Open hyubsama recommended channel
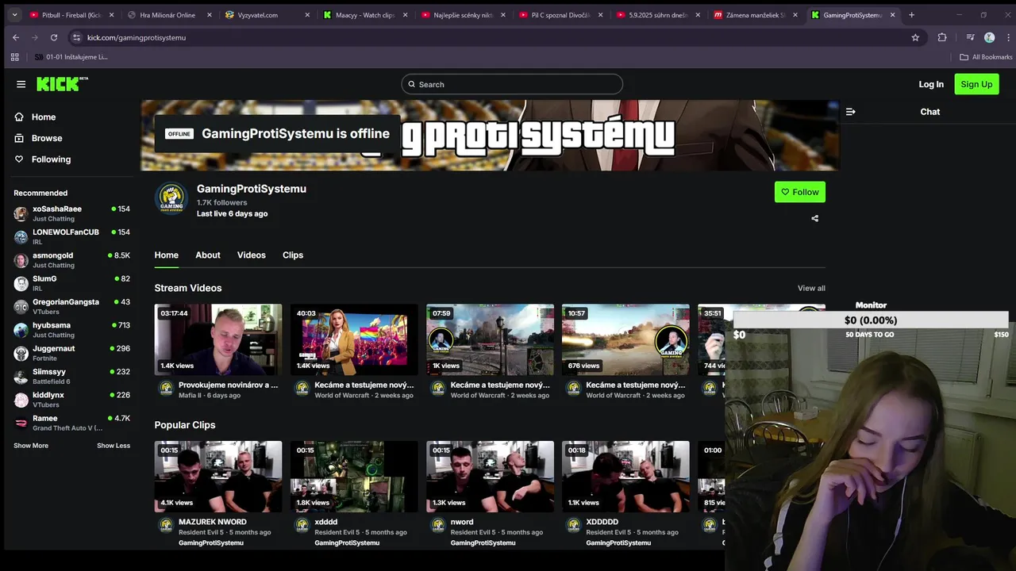This screenshot has width=1016, height=571. click(x=71, y=329)
